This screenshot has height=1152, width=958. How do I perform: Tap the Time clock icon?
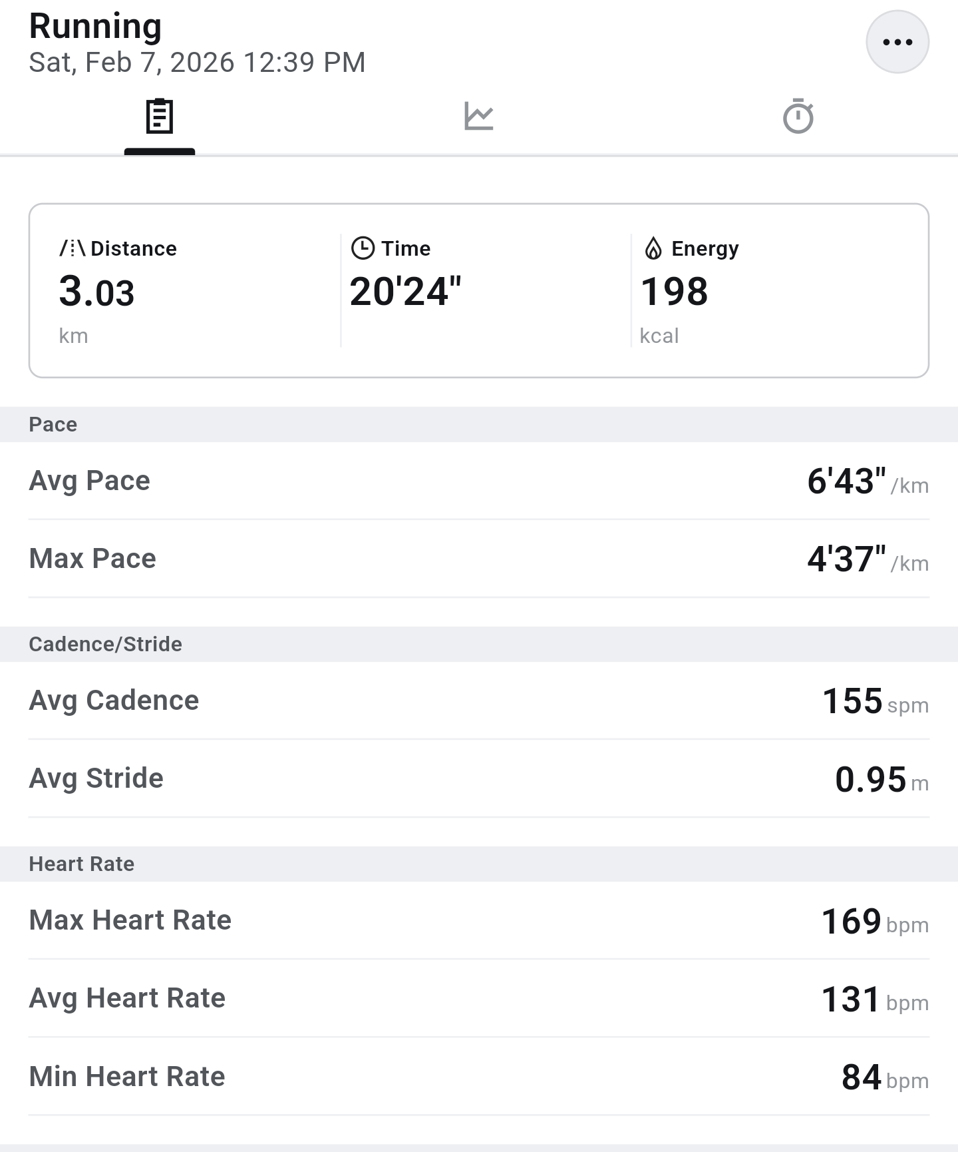[x=363, y=248]
